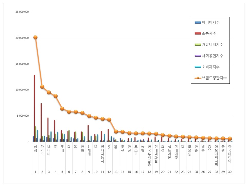
Task: Click the SK orange data point
Action: pyautogui.click(x=55, y=96)
